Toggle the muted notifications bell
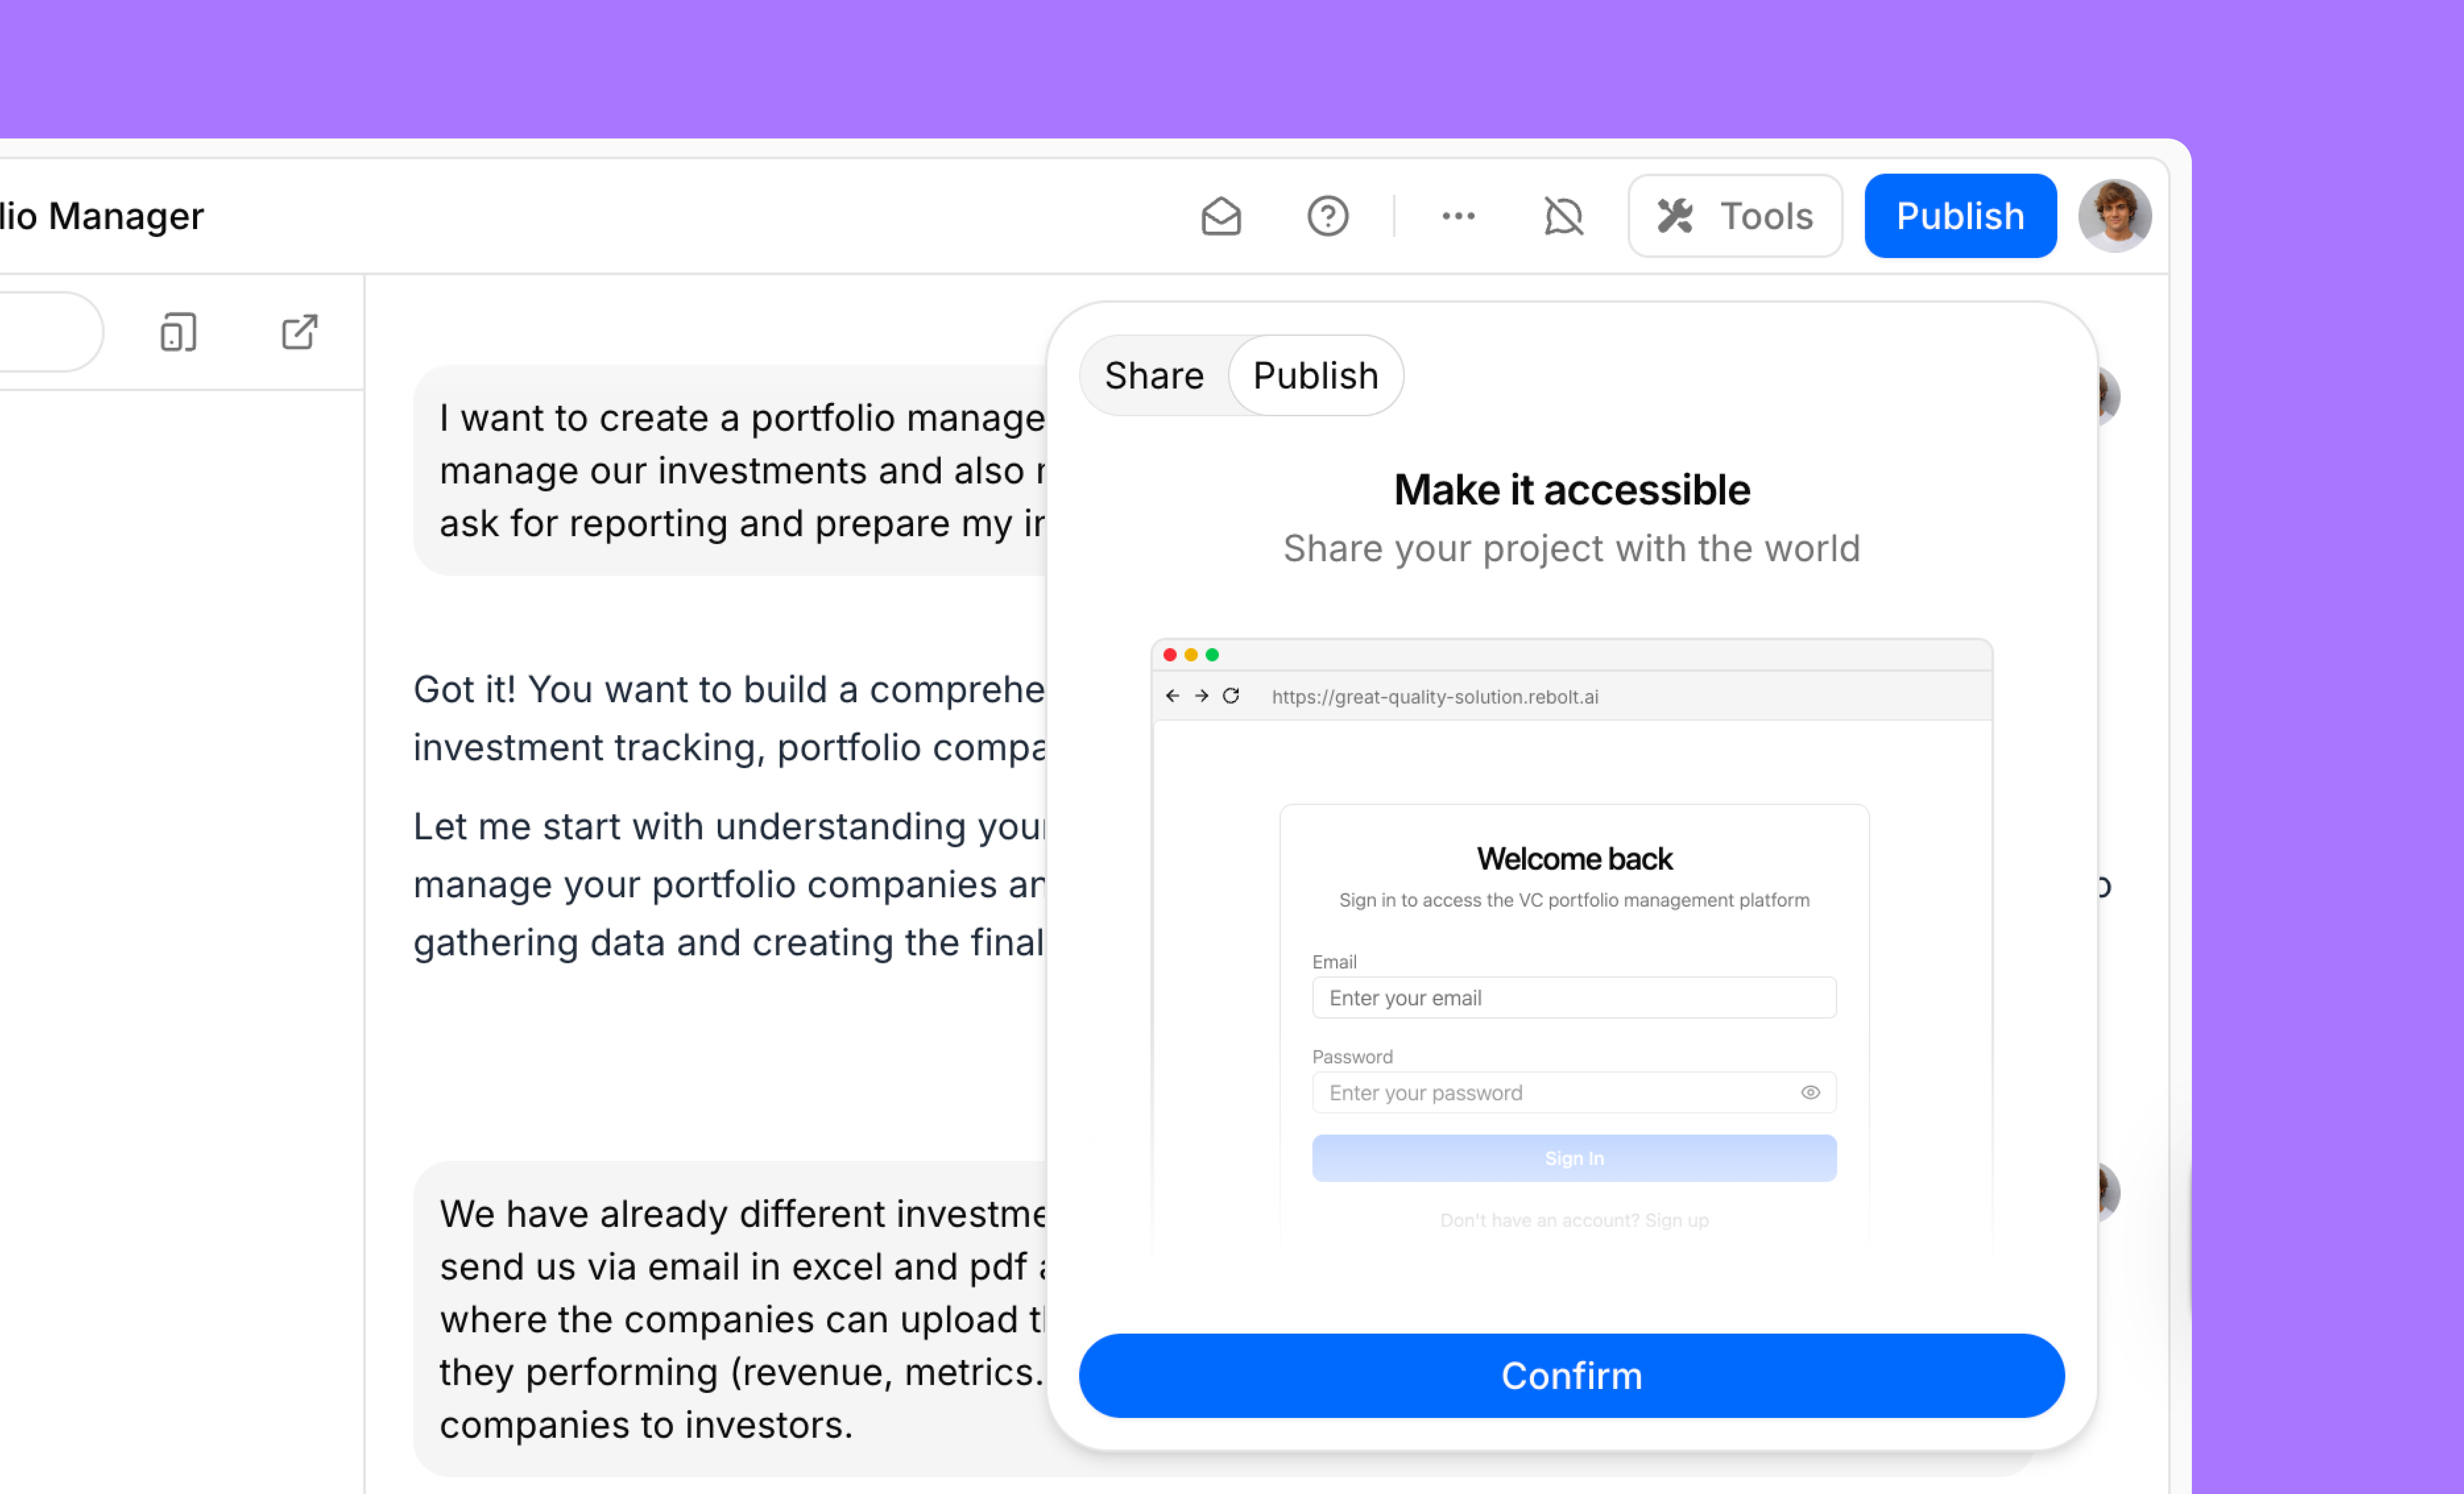The height and width of the screenshot is (1494, 2464). click(x=1563, y=216)
